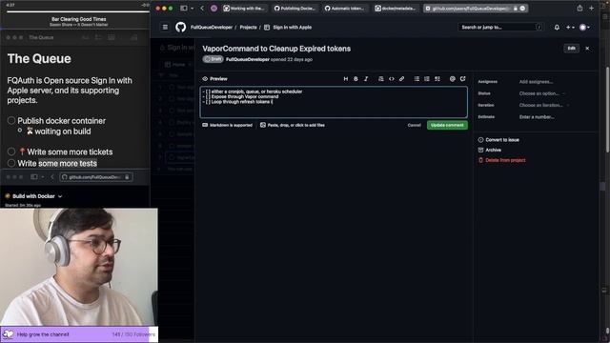Click the Edit title button
This screenshot has height=343, width=610.
click(x=571, y=49)
